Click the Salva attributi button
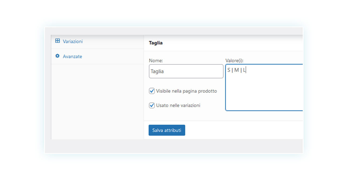Image resolution: width=352 pixels, height=184 pixels. tap(167, 130)
